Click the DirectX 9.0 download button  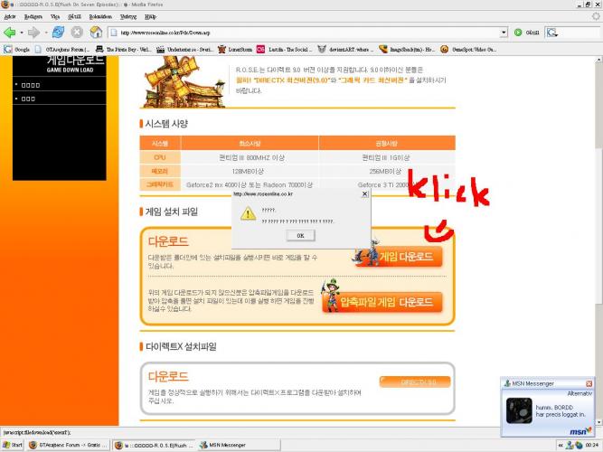coord(415,381)
